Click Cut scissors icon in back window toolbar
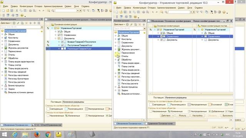This screenshot has width=246, height=138. coord(17,11)
